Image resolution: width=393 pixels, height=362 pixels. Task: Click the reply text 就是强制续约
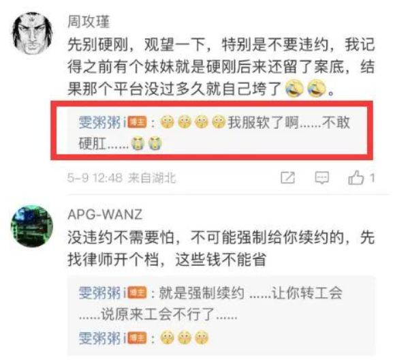coord(202,292)
